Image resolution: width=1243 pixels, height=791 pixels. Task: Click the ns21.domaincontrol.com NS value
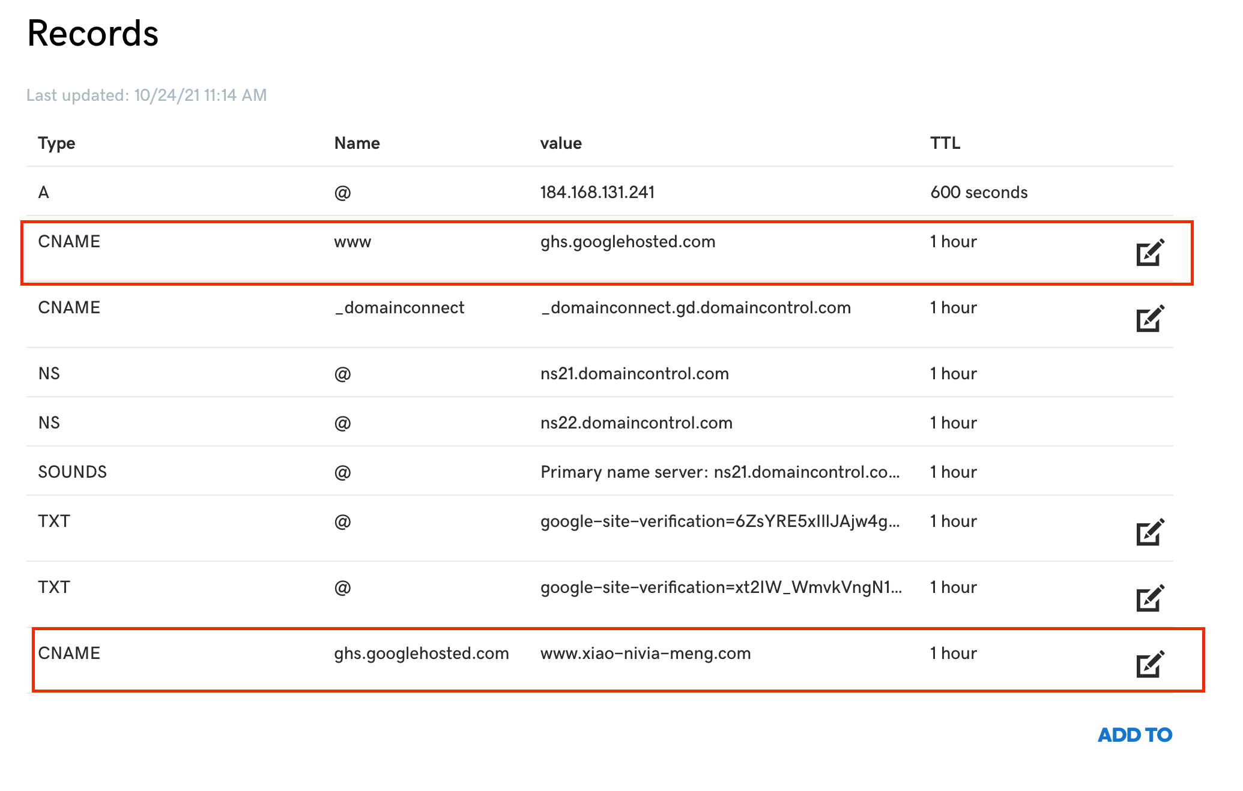(x=634, y=373)
